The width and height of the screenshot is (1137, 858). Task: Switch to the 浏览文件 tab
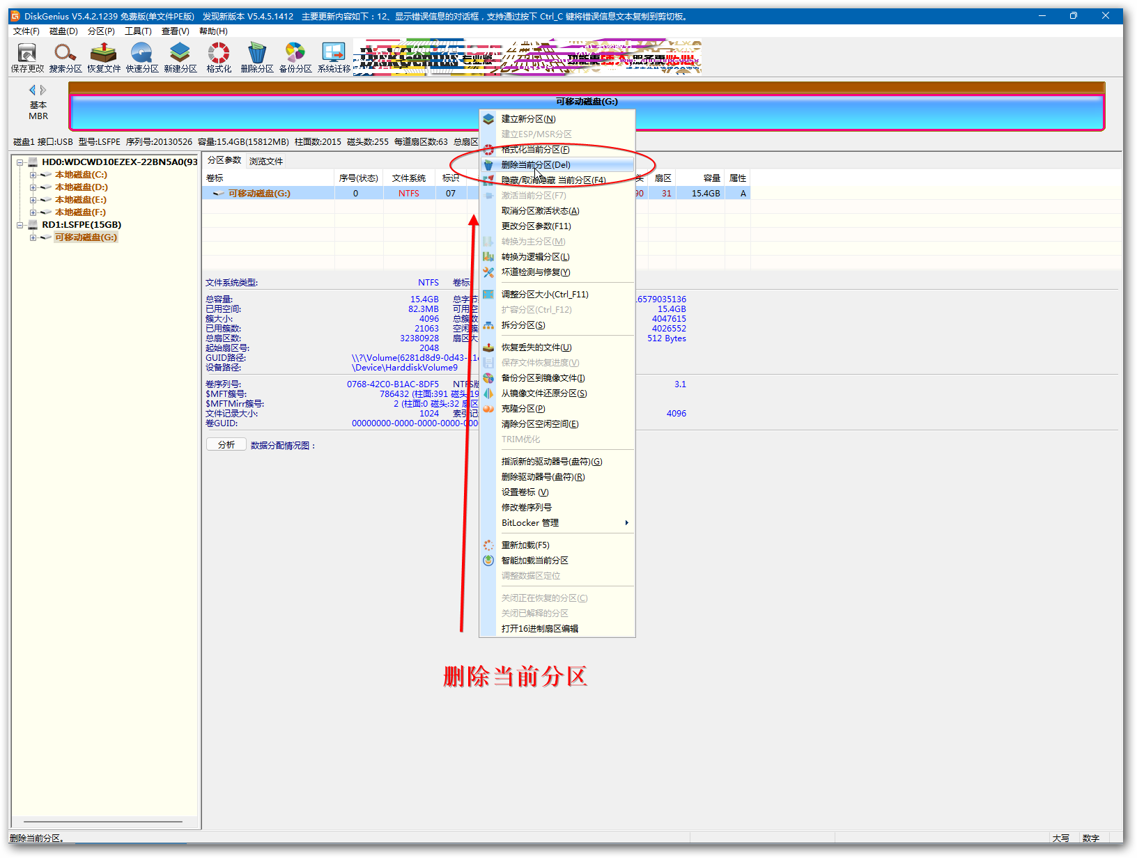(266, 161)
